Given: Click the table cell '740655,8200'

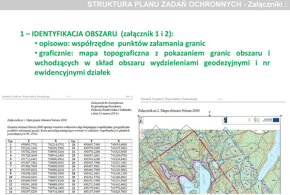Looking at the screenshot, I should click(x=56, y=181).
